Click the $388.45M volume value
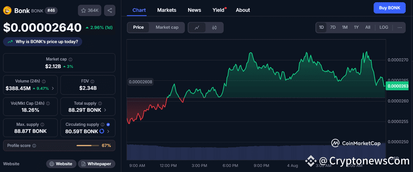Image resolution: width=413 pixels, height=172 pixels. coord(18,89)
